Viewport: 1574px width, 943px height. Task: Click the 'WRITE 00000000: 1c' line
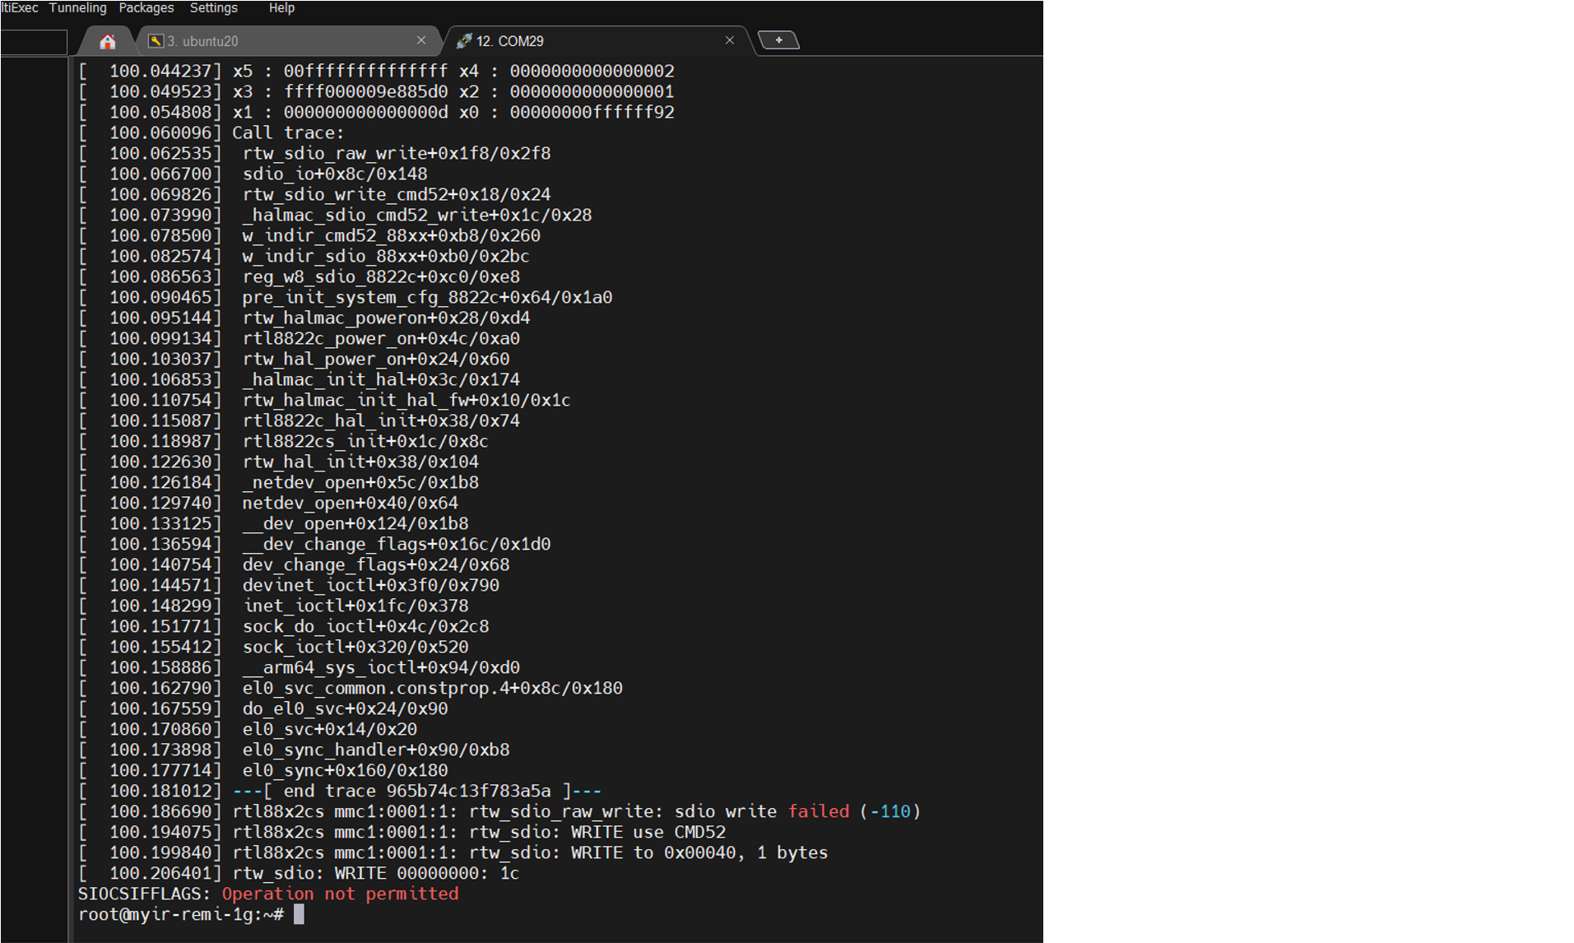coord(299,874)
